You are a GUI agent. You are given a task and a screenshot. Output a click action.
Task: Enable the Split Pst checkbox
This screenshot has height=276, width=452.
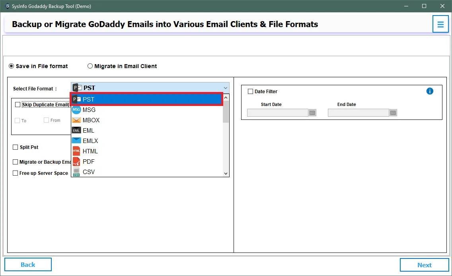[15, 147]
